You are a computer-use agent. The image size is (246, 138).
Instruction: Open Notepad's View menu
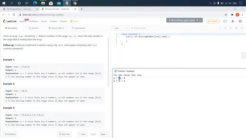click(x=133, y=75)
